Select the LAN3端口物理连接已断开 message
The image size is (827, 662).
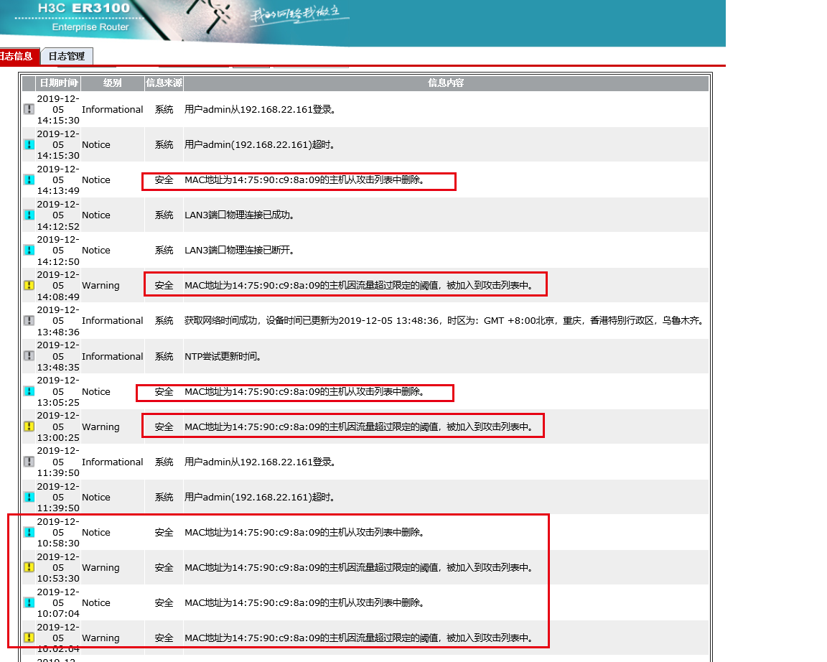240,250
